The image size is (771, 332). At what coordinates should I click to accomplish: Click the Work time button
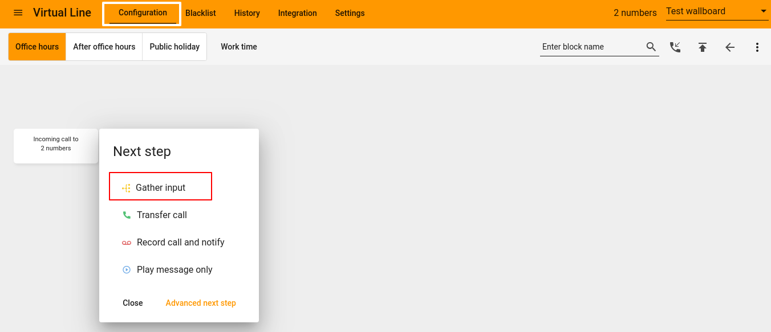tap(239, 47)
